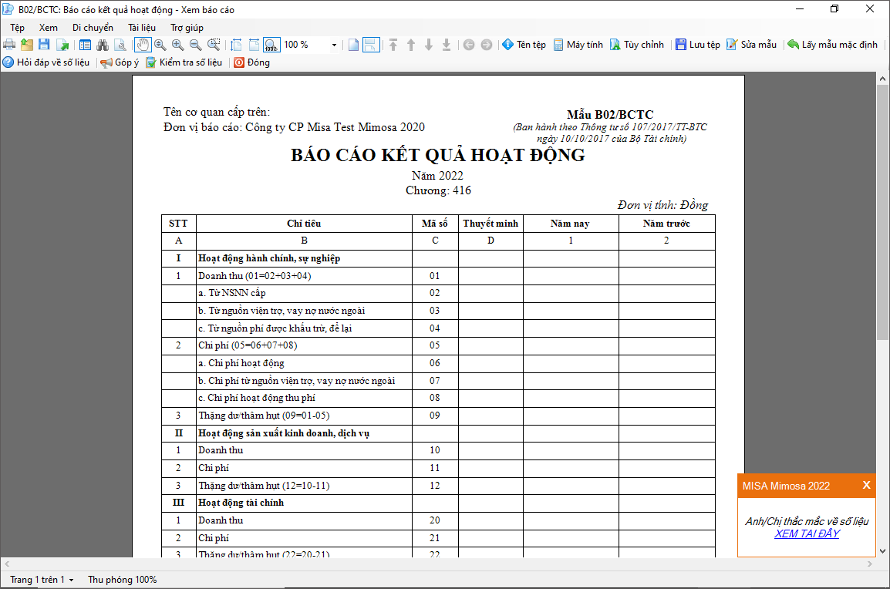This screenshot has height=589, width=890.
Task: Open Hỏi đáp về số liệu help
Action: point(46,62)
